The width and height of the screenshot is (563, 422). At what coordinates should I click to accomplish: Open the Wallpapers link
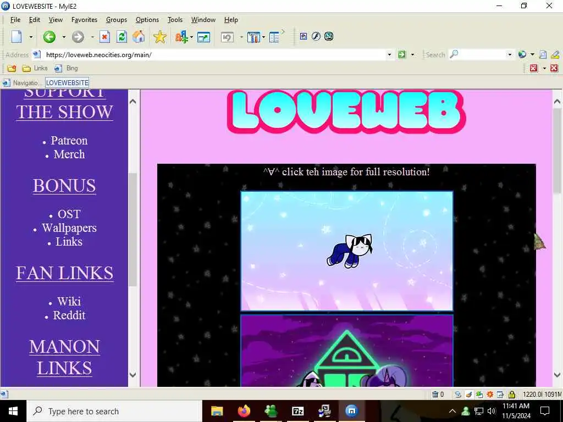pos(69,228)
